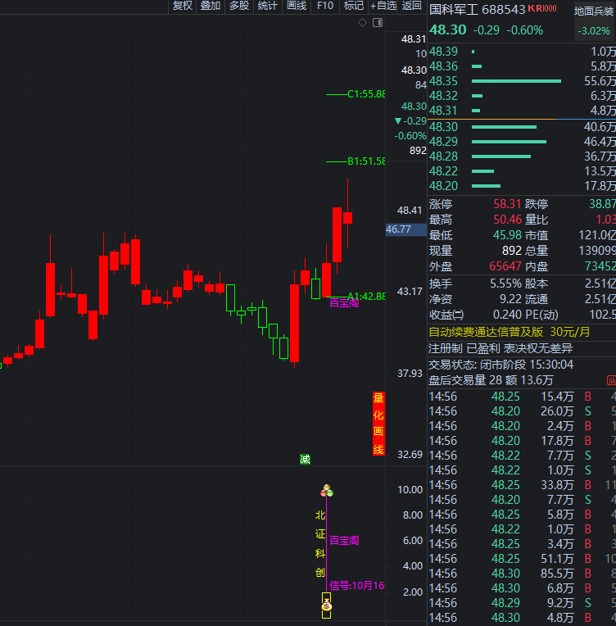
Task: Select the 多股 multi-stock view
Action: (x=239, y=6)
